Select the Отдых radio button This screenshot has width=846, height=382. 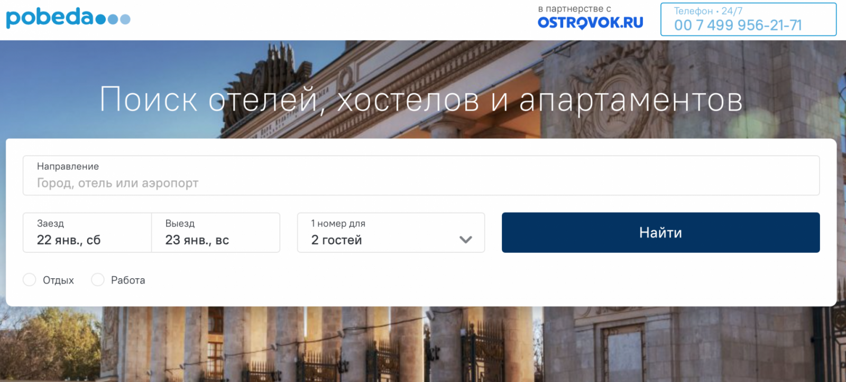[30, 279]
